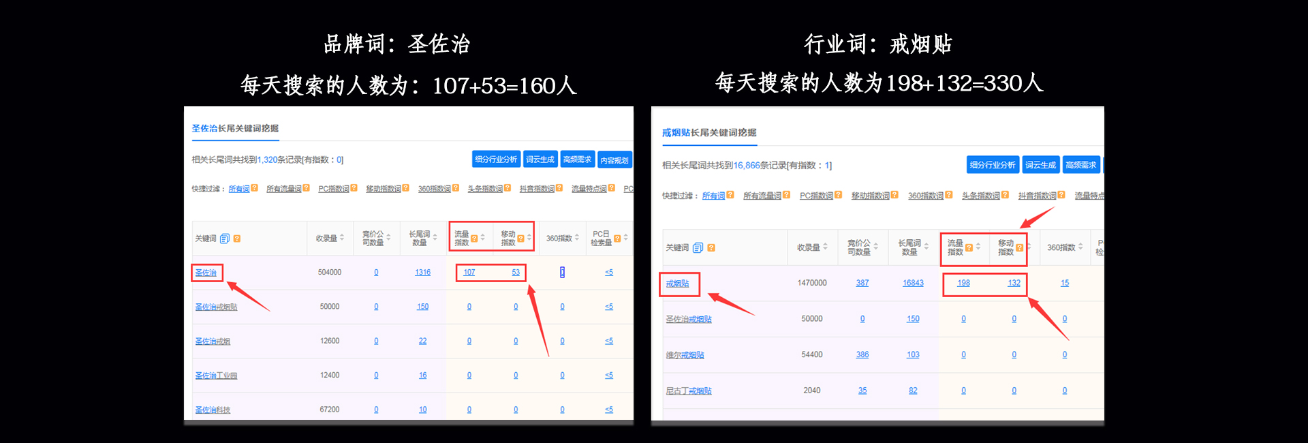Click help icon after 移动指数词 in 圣佐治 panel
This screenshot has height=443, width=1308.
coord(405,188)
